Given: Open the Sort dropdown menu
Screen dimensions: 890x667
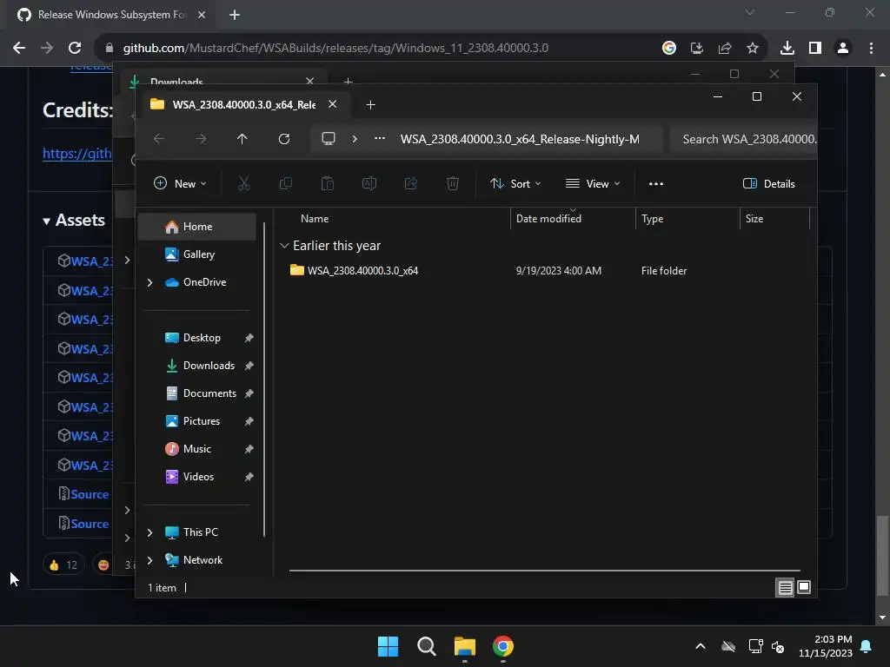Looking at the screenshot, I should coord(515,184).
